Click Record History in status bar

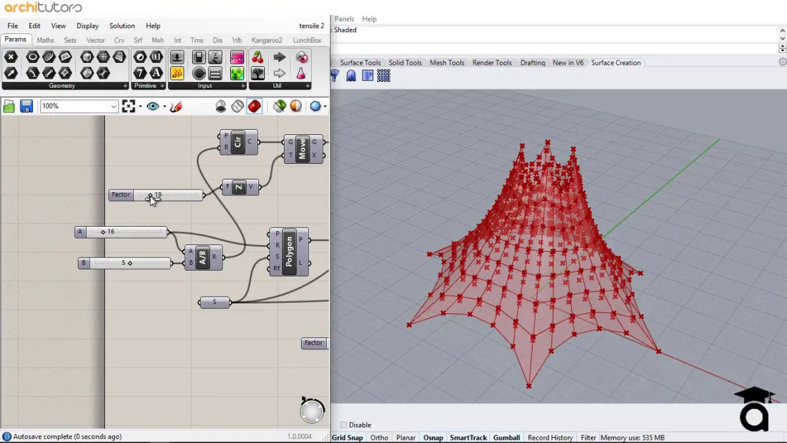click(x=550, y=437)
